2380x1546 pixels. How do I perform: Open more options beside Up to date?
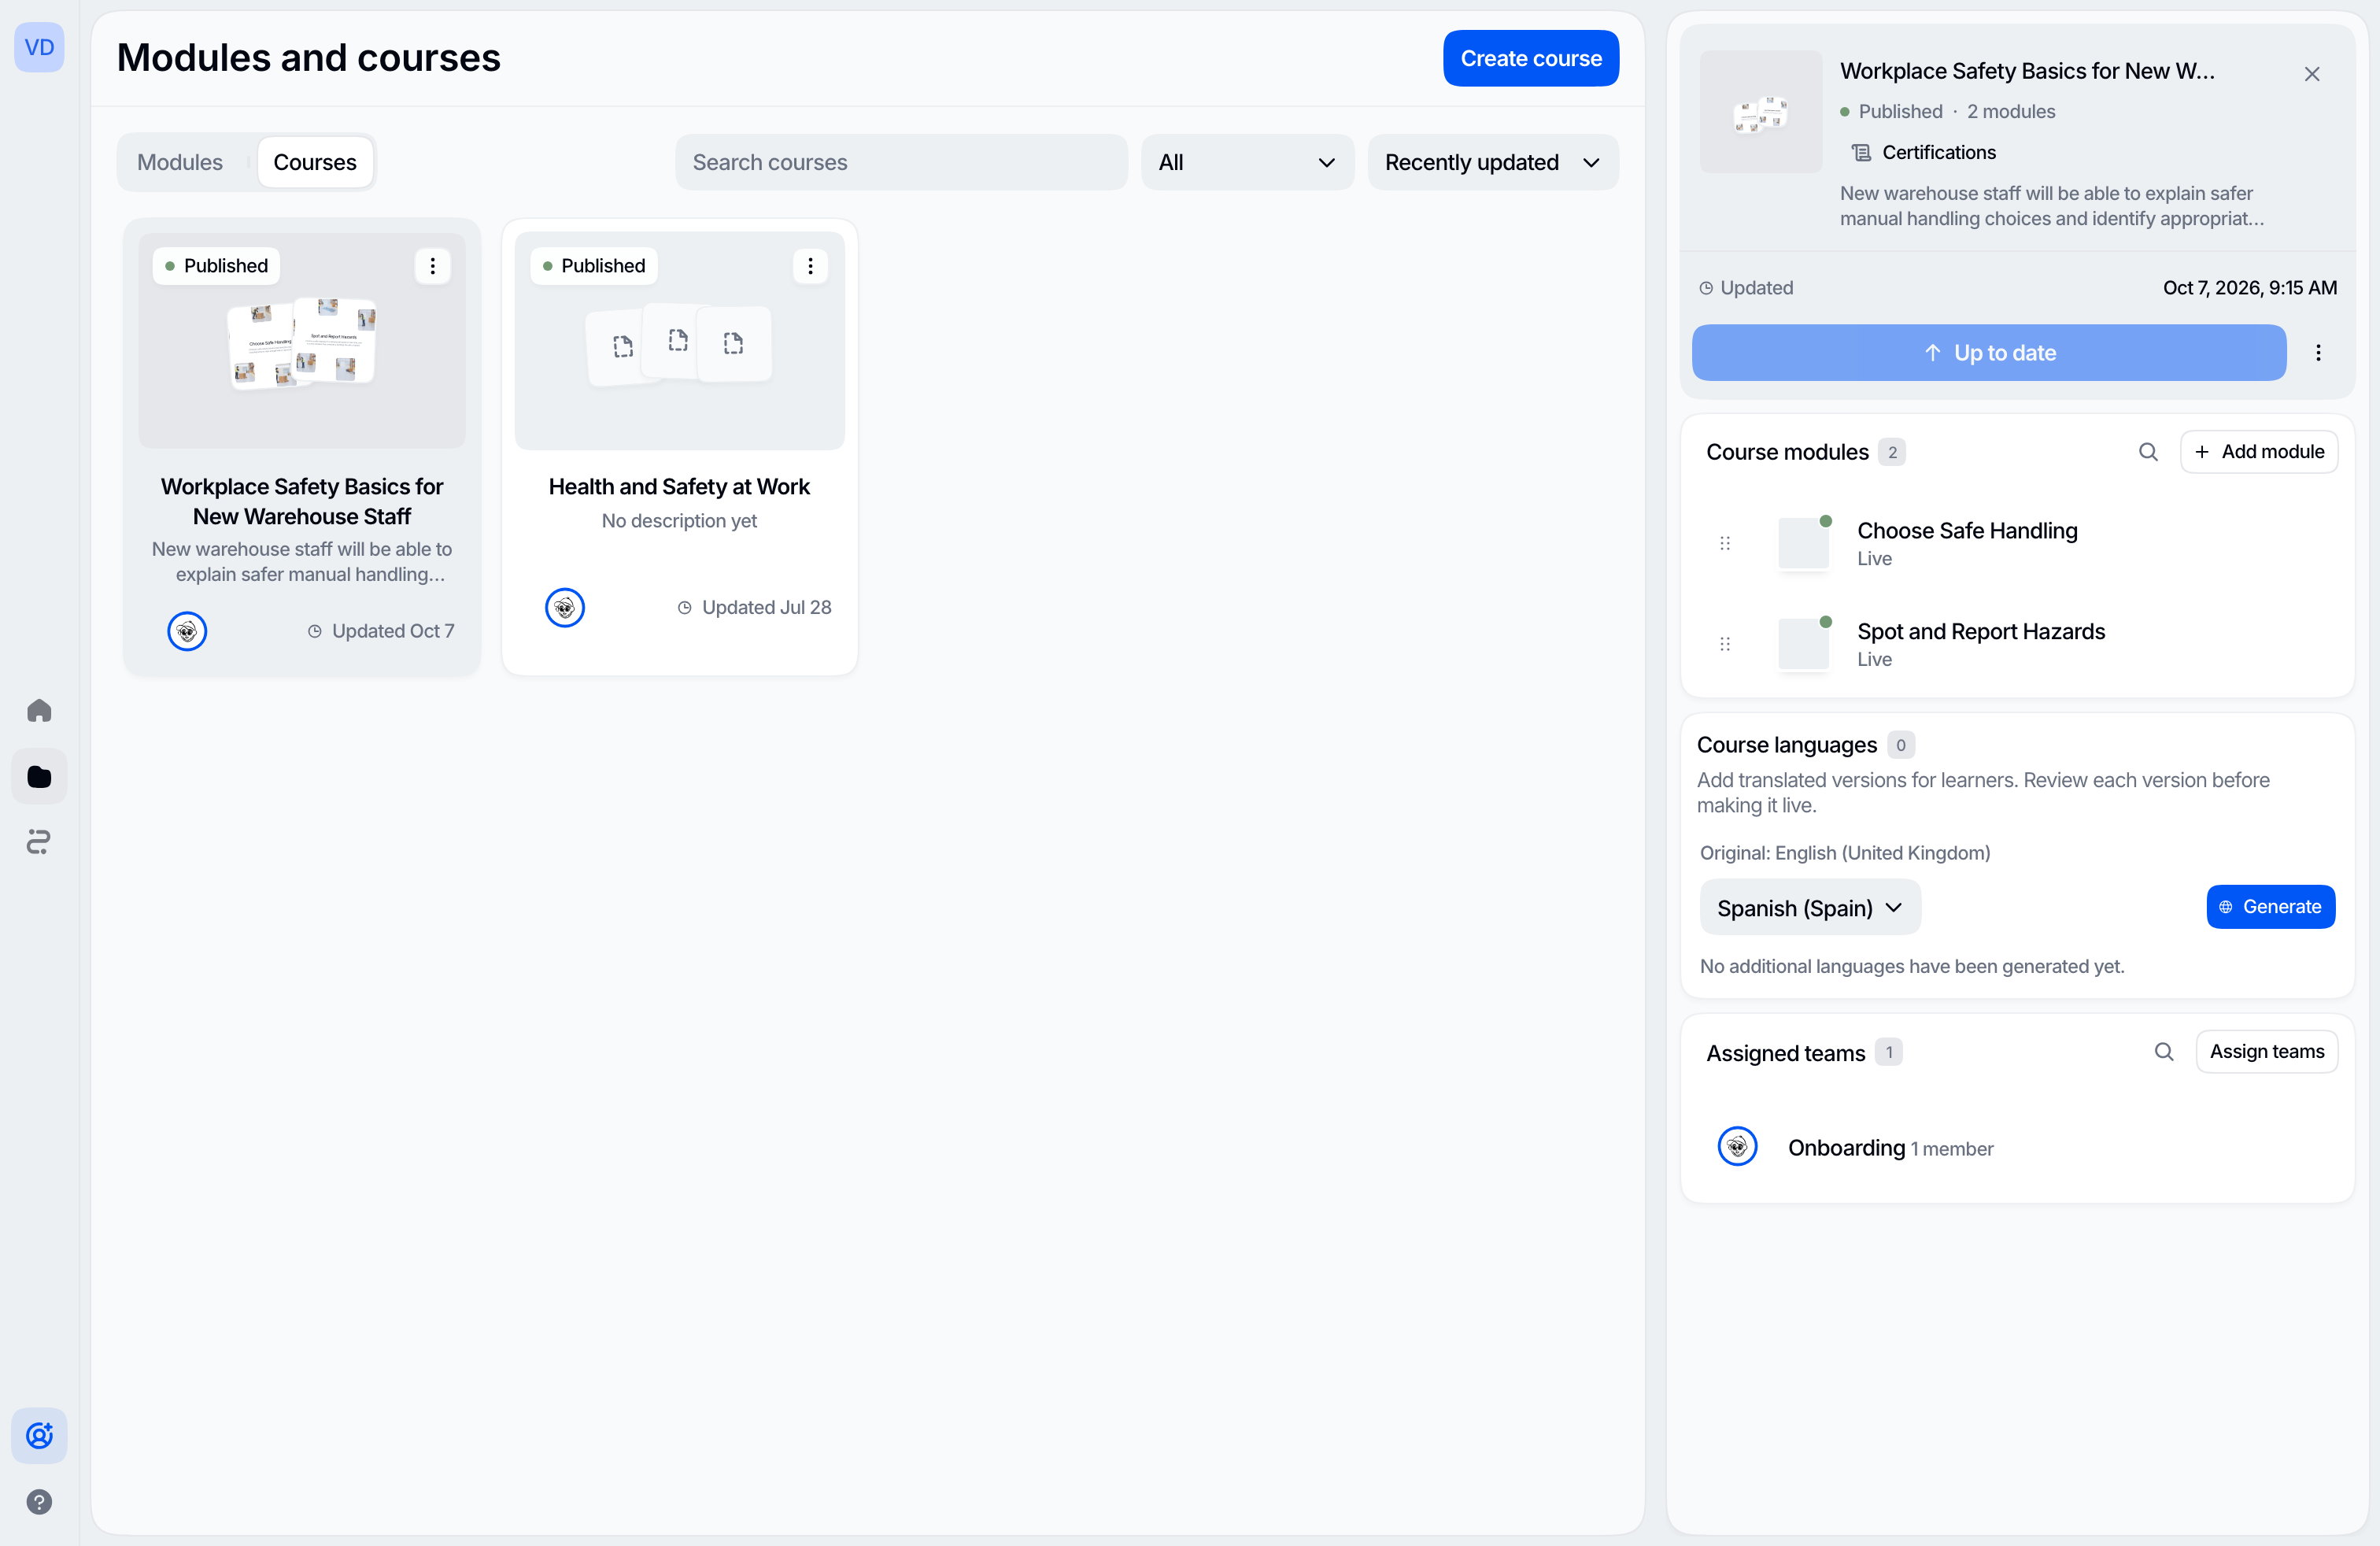click(x=2318, y=353)
